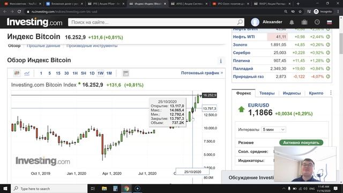Click the page vertical scrollbar
This screenshot has height=193, width=343.
341,43
